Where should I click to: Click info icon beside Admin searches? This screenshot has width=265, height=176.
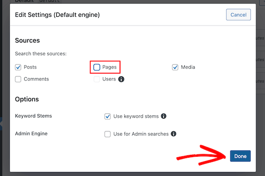pos(173,134)
